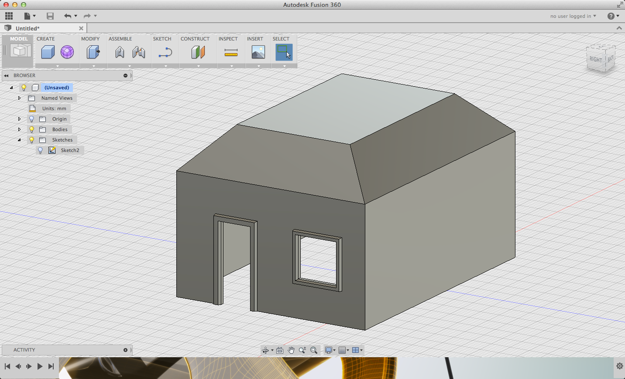Image resolution: width=625 pixels, height=379 pixels.
Task: Click the Construct plane tool icon
Action: (198, 52)
